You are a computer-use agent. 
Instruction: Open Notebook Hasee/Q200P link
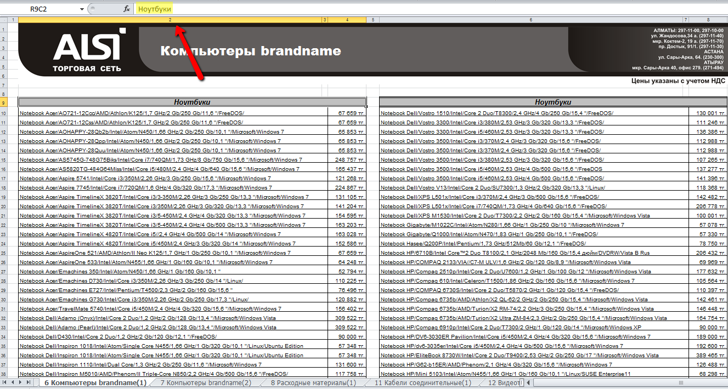pos(483,243)
